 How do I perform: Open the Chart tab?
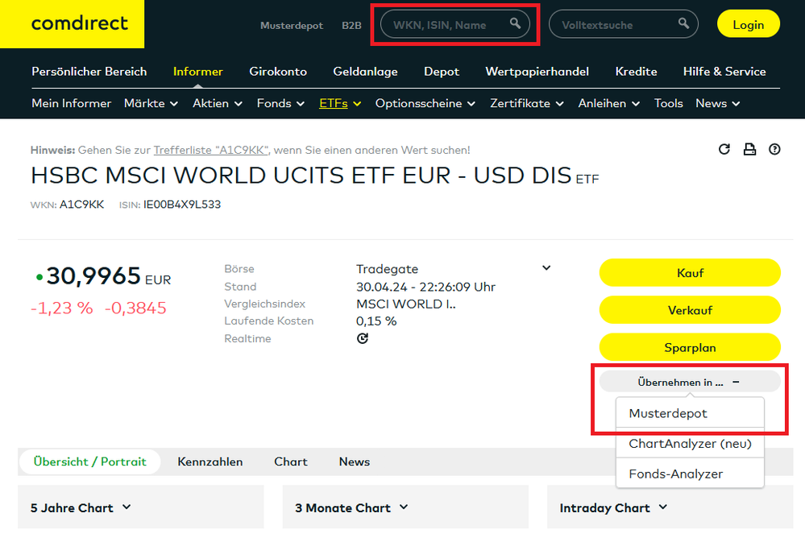(x=290, y=461)
